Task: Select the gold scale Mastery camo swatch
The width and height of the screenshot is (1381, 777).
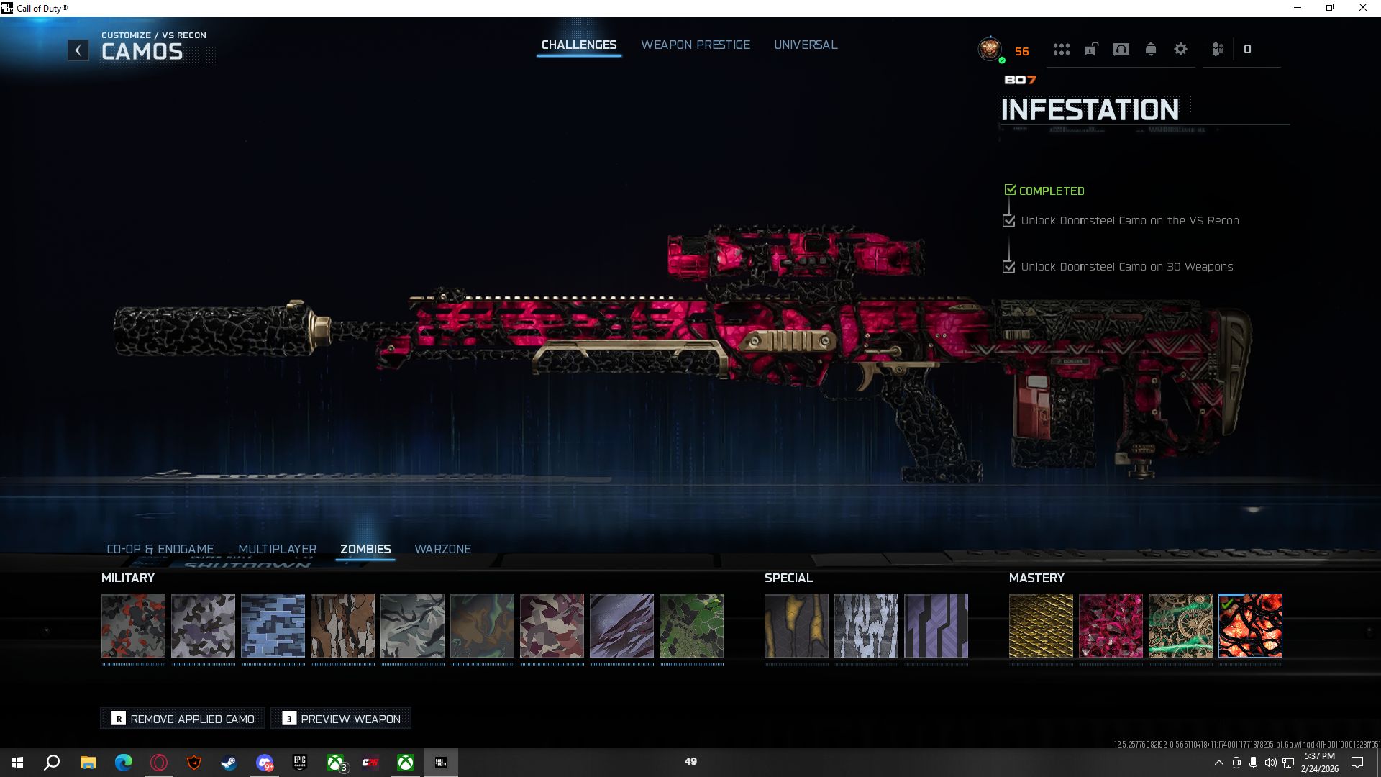Action: (x=1040, y=625)
